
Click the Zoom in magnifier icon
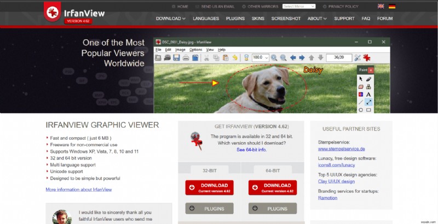[x=274, y=58]
